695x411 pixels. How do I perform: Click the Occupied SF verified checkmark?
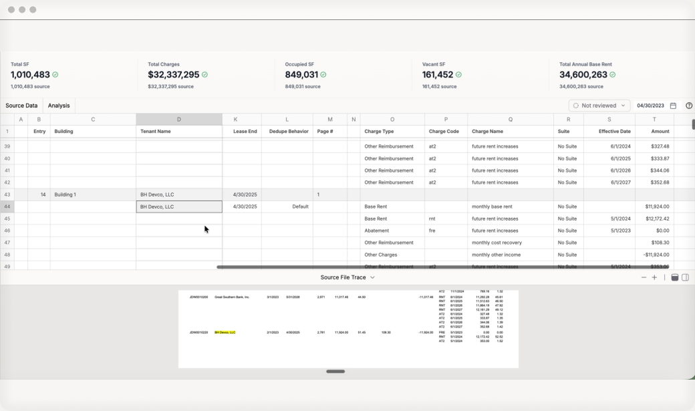click(x=323, y=74)
